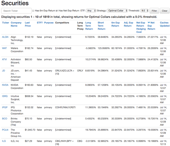Click the sort arrow on Net Exp Return
Image resolution: width=170 pixels, height=146 pixels.
point(149,23)
